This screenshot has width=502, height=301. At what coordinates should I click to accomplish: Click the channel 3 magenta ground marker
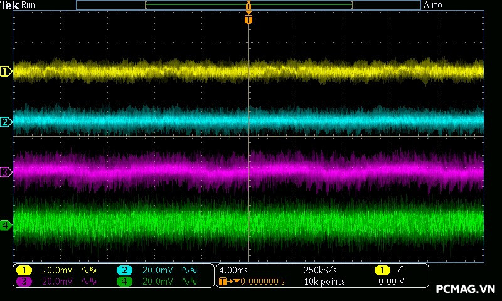6,172
